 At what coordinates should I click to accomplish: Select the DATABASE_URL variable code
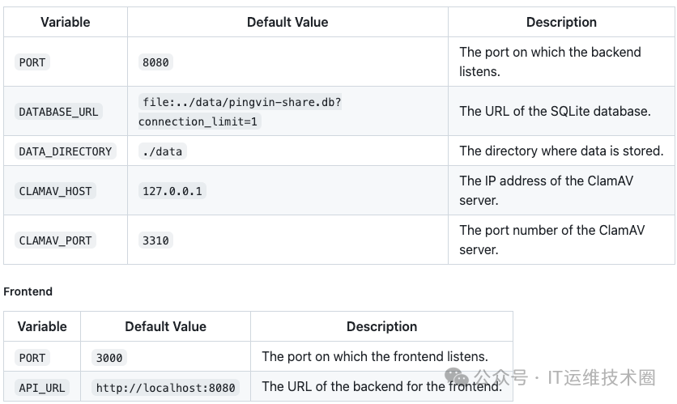coord(58,112)
